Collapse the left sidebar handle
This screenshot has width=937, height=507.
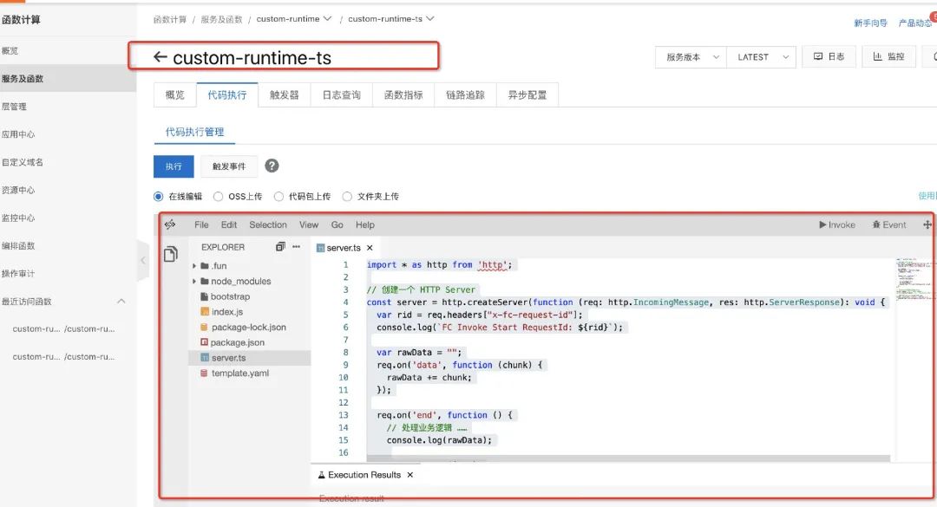(x=143, y=260)
